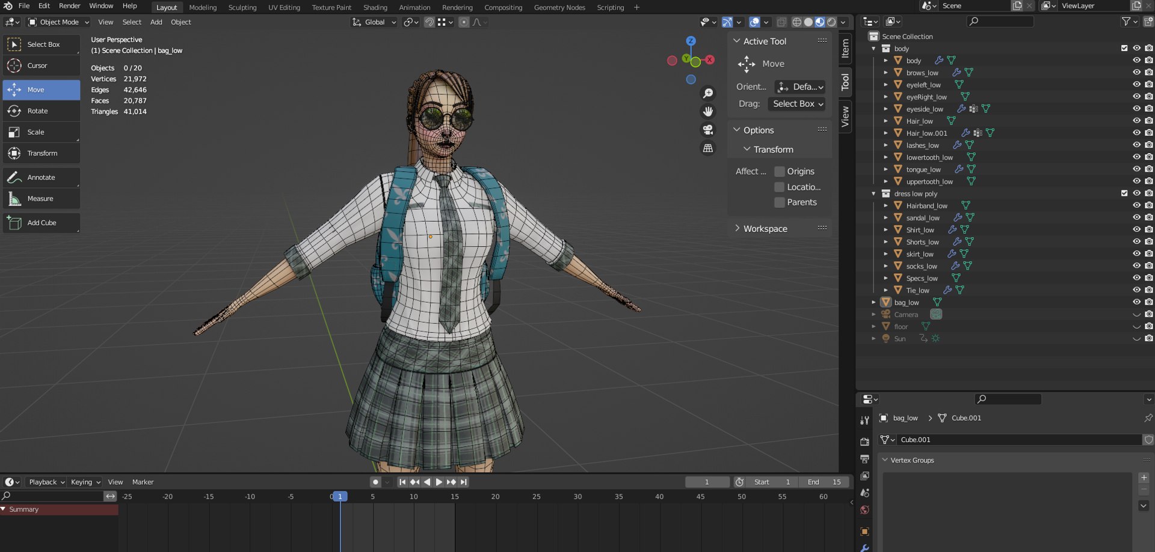Open the Object Mode dropdown
Viewport: 1155px width, 552px height.
pos(58,22)
